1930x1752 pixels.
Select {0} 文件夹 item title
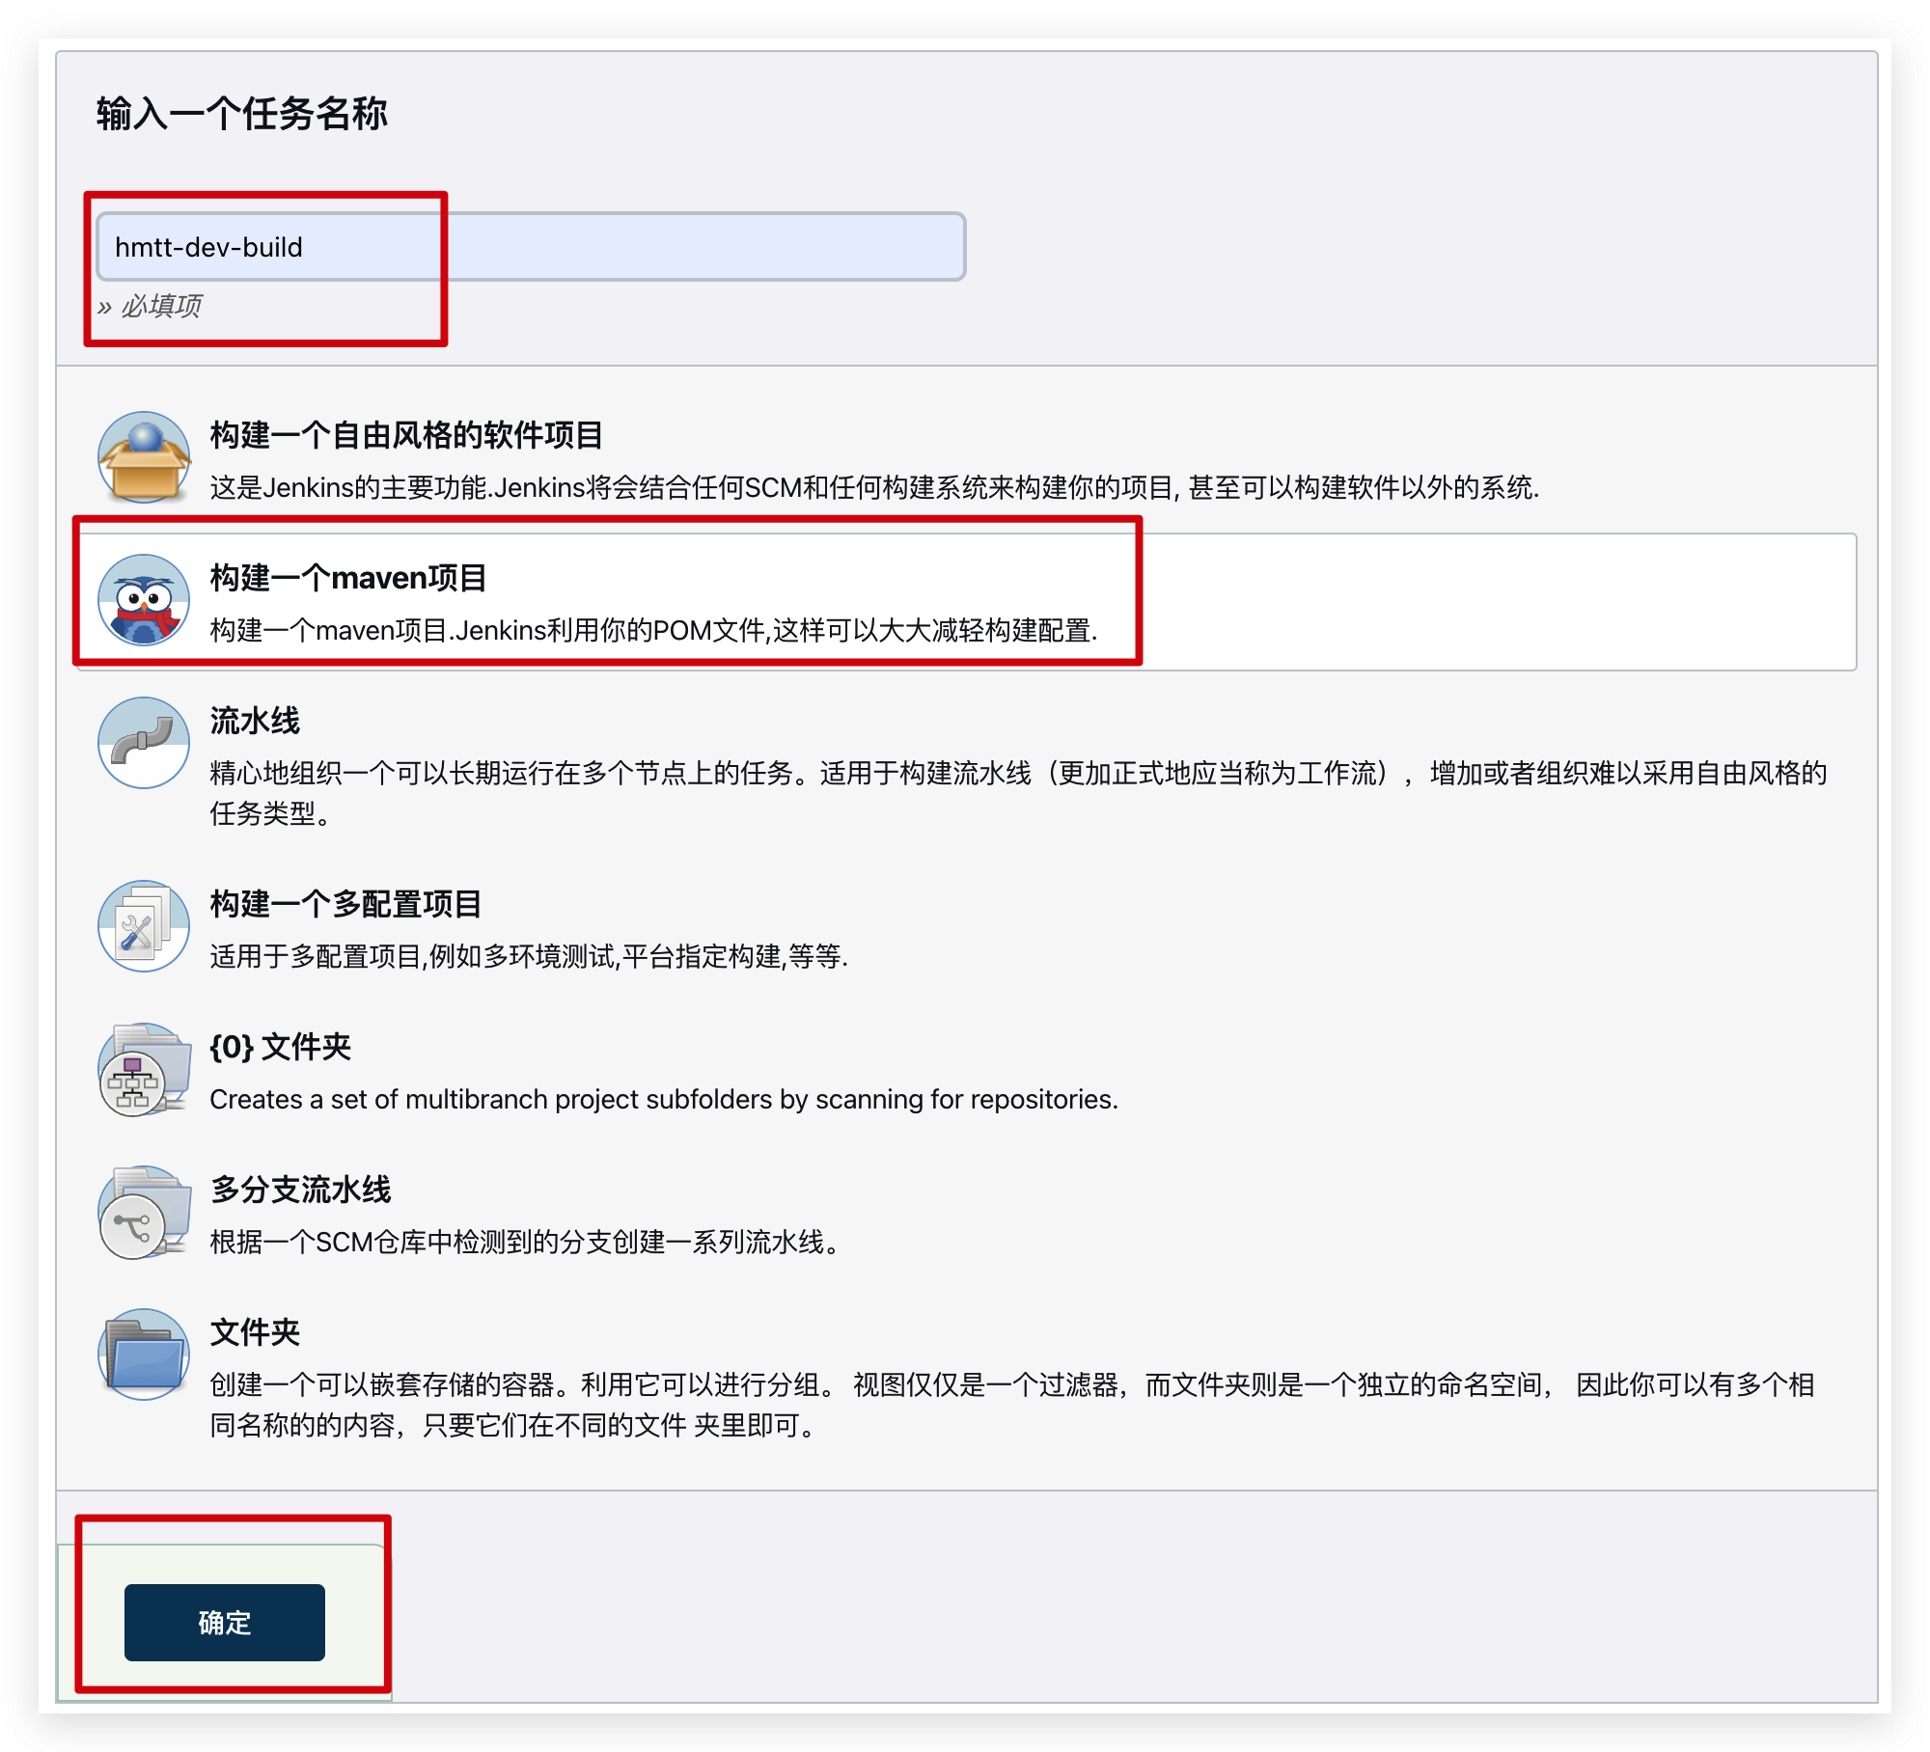280,1047
